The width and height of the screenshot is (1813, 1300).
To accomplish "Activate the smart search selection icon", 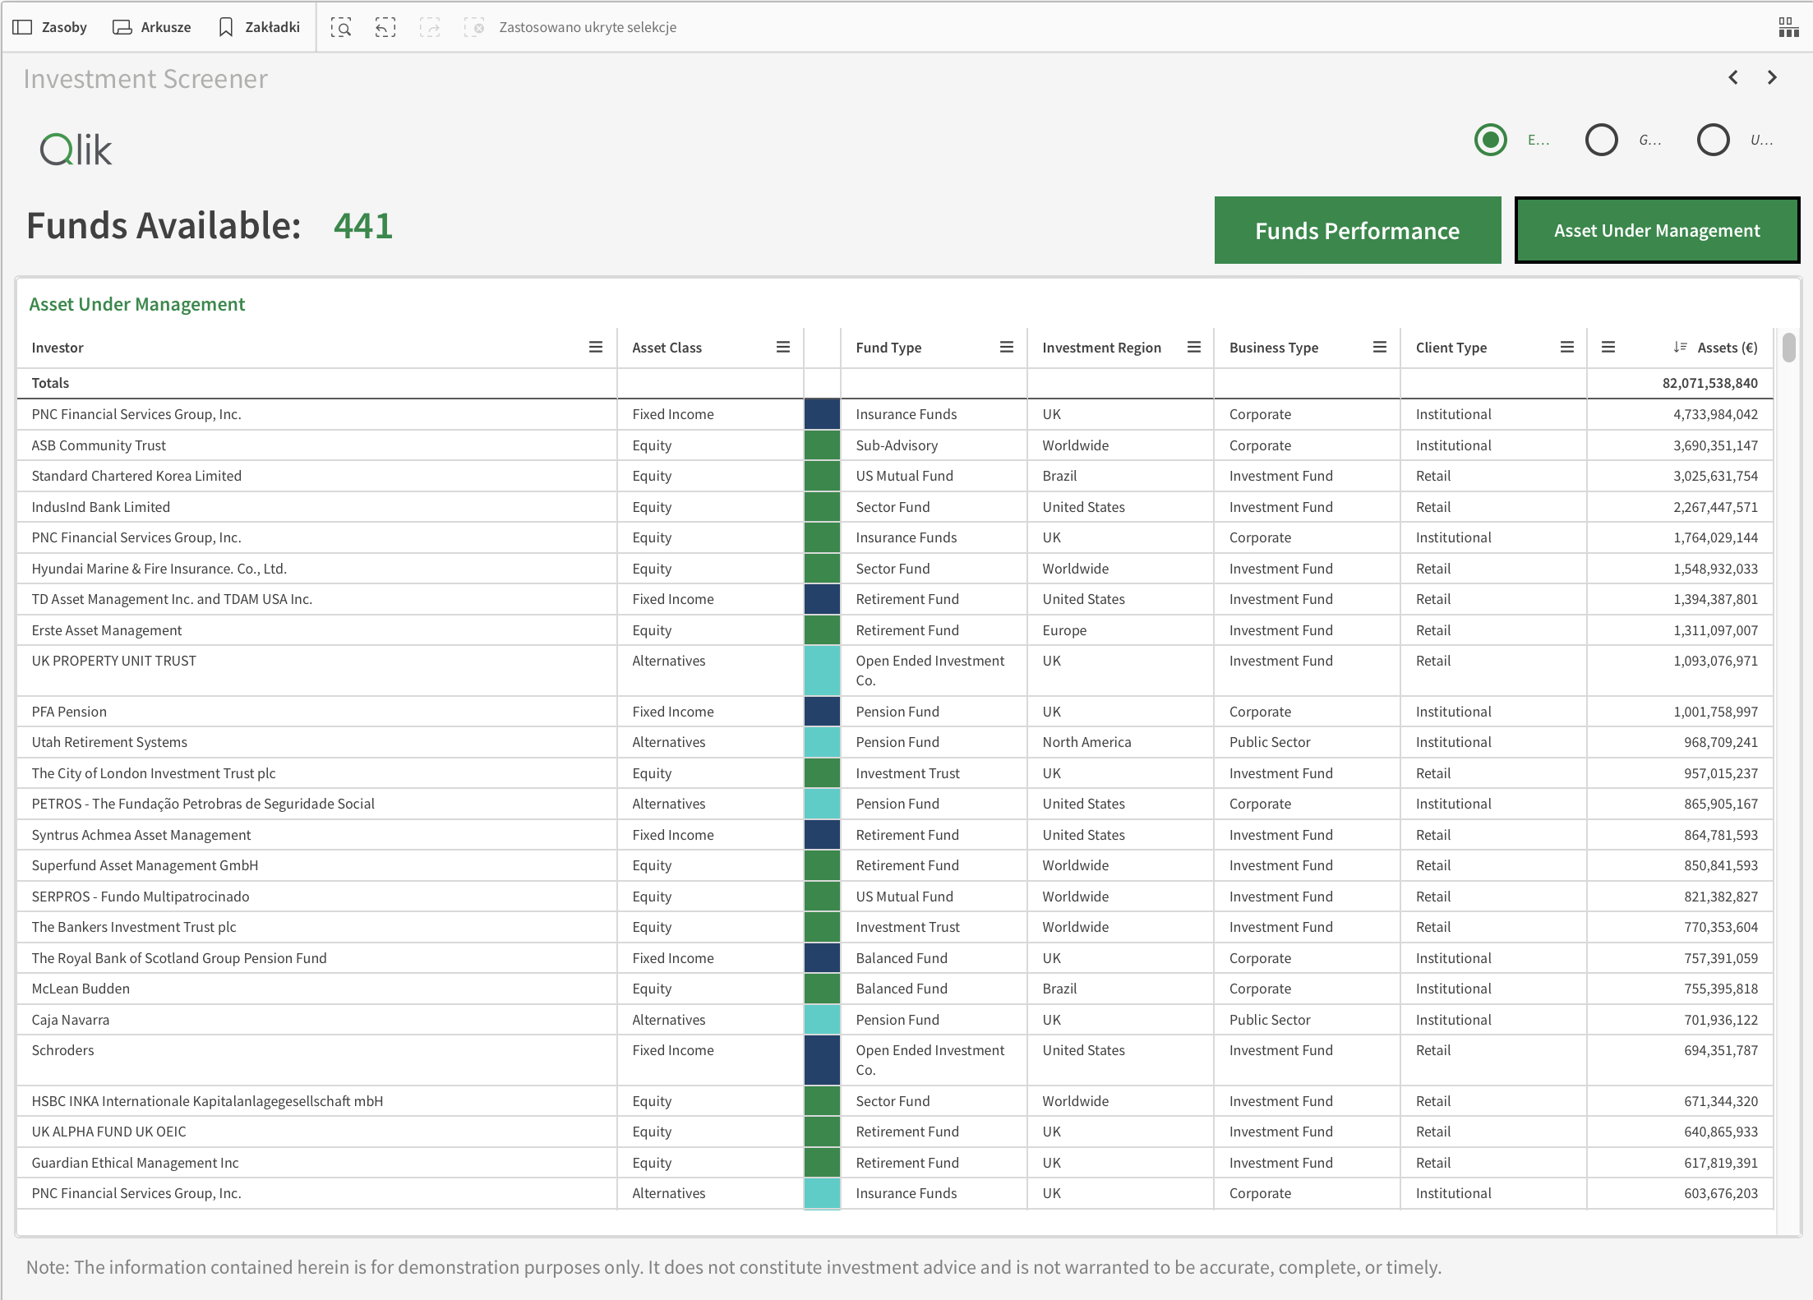I will pyautogui.click(x=341, y=27).
